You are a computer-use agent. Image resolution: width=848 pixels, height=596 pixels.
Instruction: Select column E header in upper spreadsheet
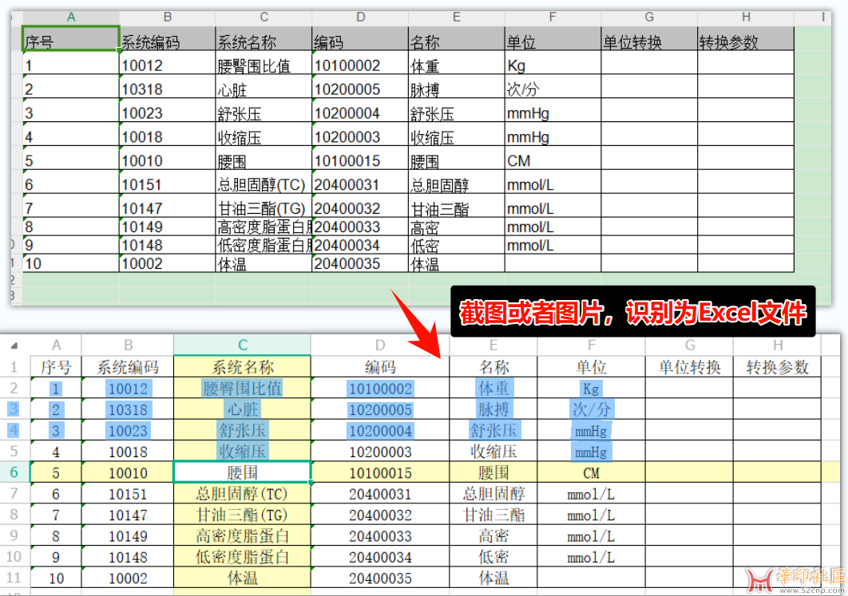457,18
